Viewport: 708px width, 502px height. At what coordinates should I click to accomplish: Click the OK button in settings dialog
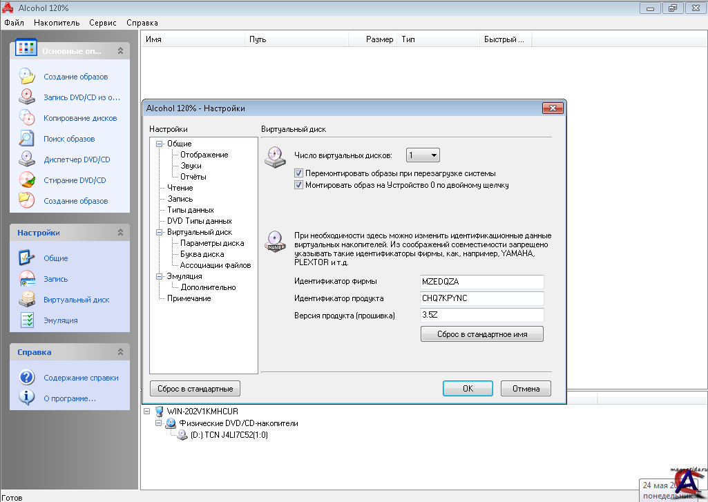468,388
